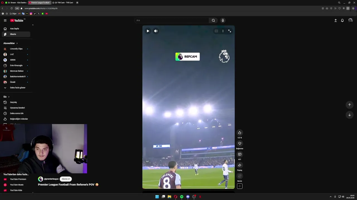Go to Ana Sayfa in sidebar
The image size is (357, 200).
click(16, 29)
